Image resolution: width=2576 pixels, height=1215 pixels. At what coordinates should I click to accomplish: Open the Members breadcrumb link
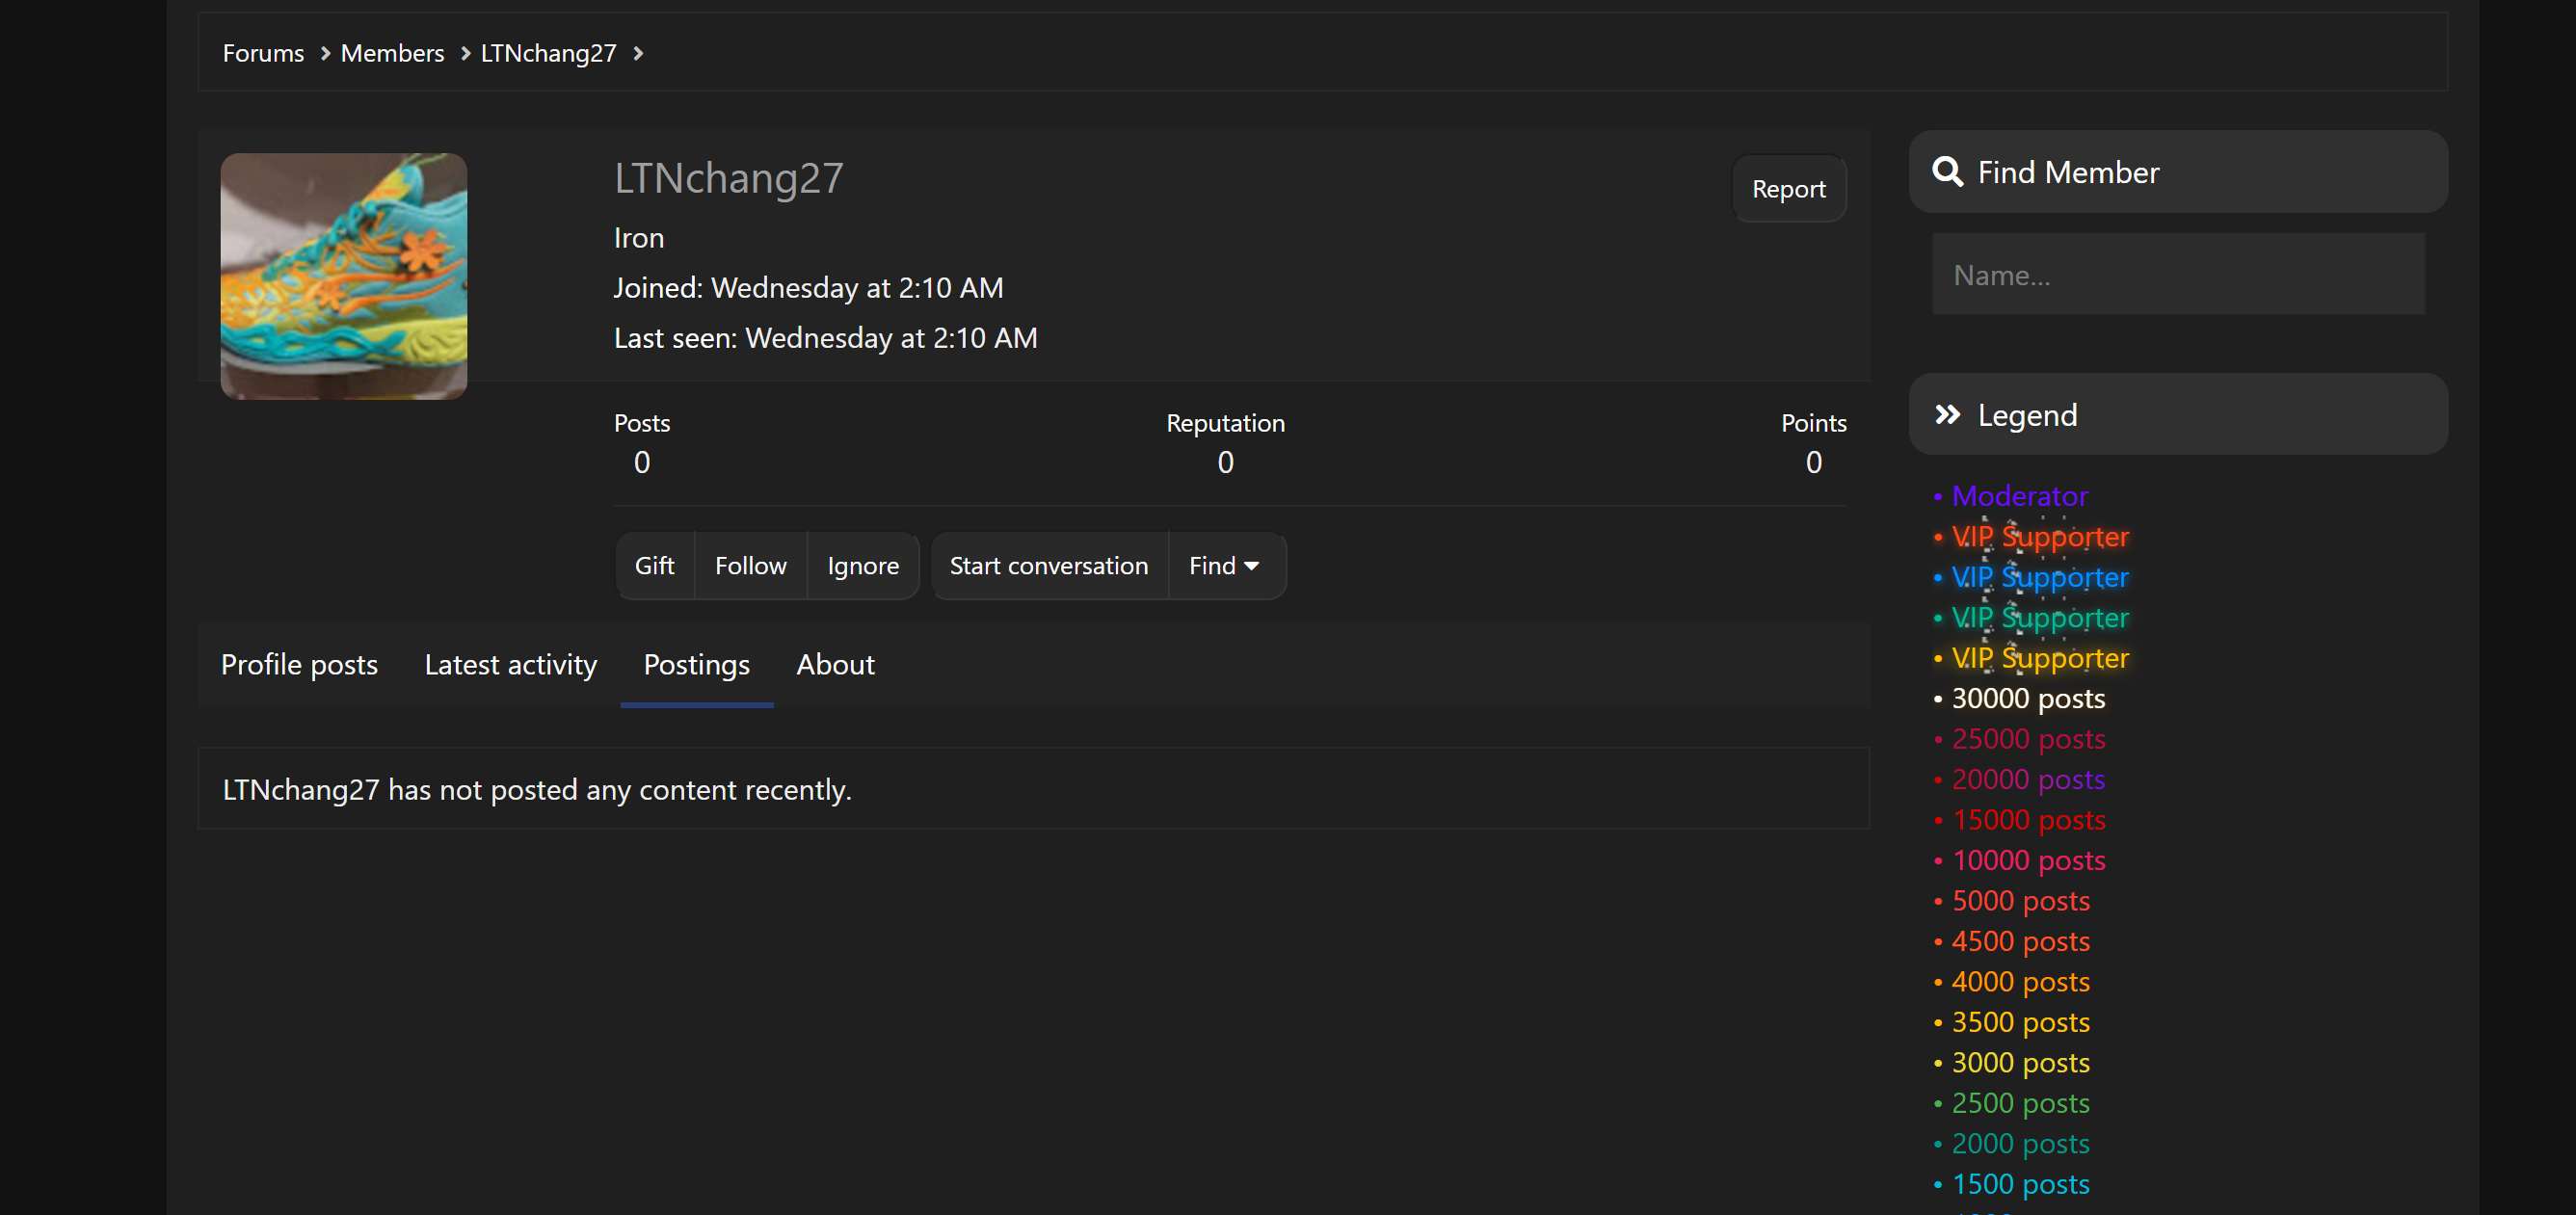point(392,53)
